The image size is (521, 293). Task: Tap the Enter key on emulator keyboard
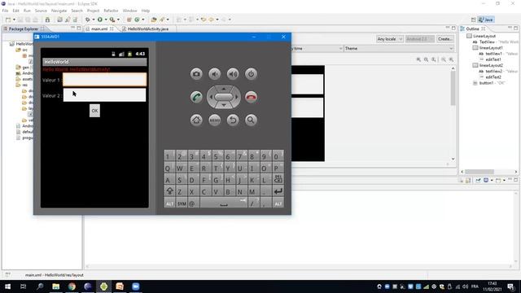click(x=278, y=191)
